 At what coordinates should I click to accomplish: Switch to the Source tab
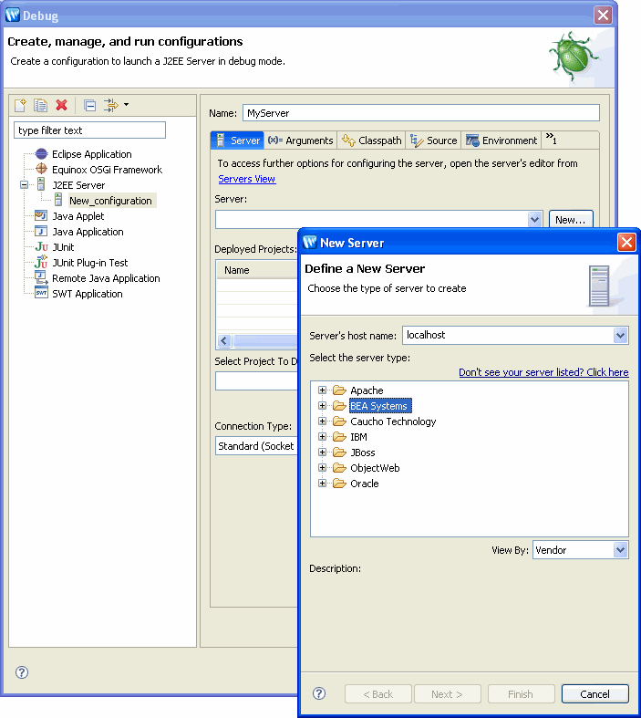point(433,140)
